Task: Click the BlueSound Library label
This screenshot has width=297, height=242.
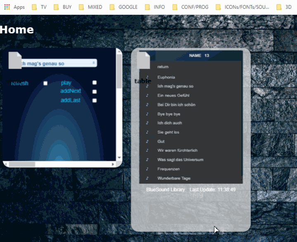Action: pyautogui.click(x=166, y=190)
